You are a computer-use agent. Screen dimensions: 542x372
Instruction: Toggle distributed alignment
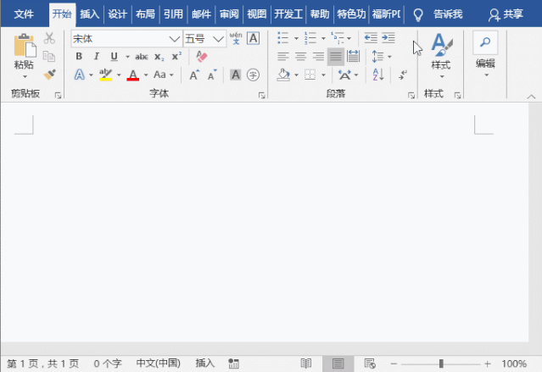tap(353, 56)
